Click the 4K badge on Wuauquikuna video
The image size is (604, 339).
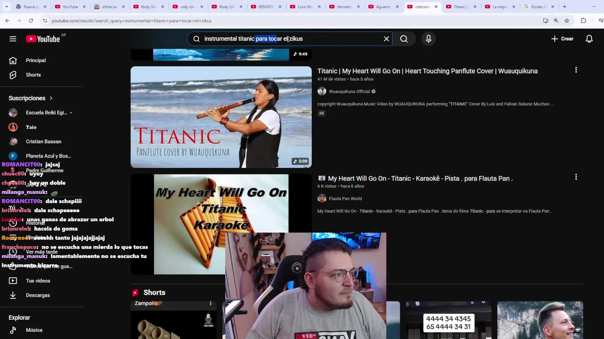click(x=321, y=113)
